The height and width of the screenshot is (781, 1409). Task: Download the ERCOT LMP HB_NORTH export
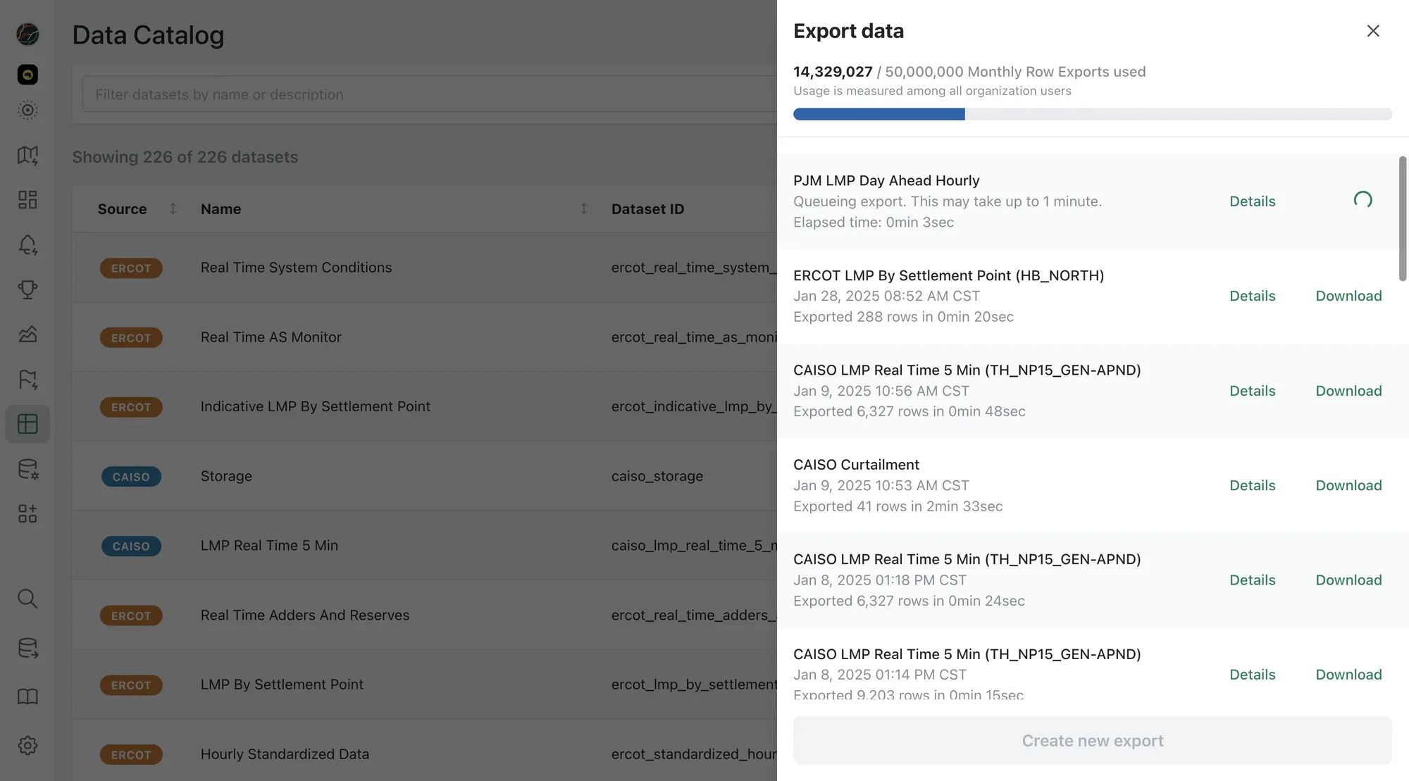1348,296
